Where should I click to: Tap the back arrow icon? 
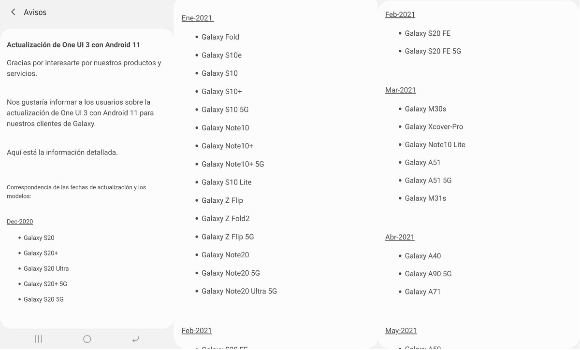13,12
